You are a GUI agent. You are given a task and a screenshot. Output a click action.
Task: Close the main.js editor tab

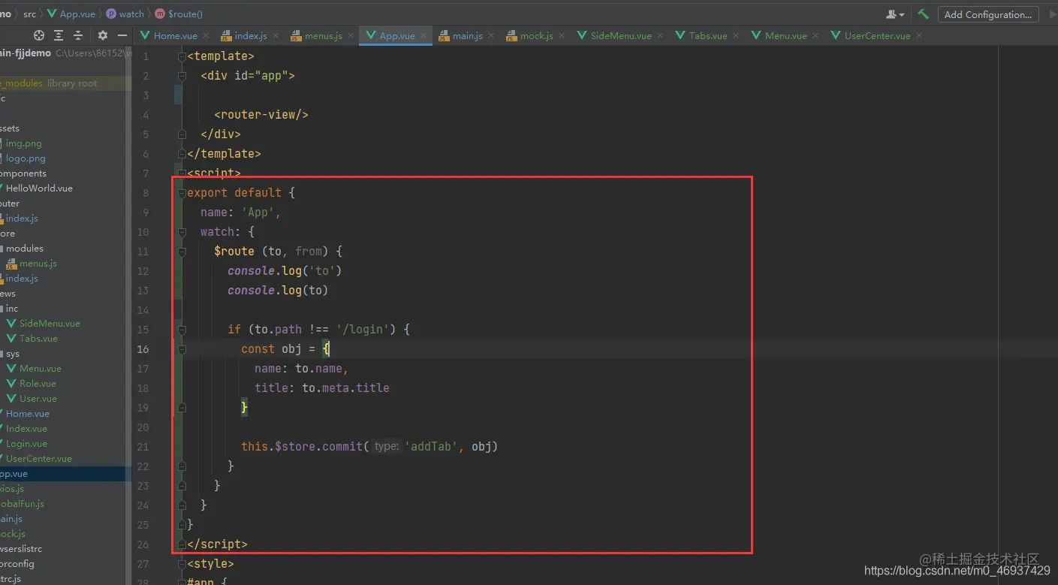[491, 35]
